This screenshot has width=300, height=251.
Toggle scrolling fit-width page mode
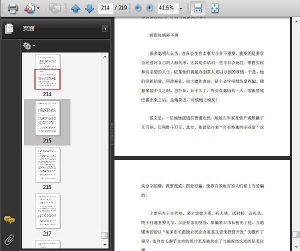[198, 8]
